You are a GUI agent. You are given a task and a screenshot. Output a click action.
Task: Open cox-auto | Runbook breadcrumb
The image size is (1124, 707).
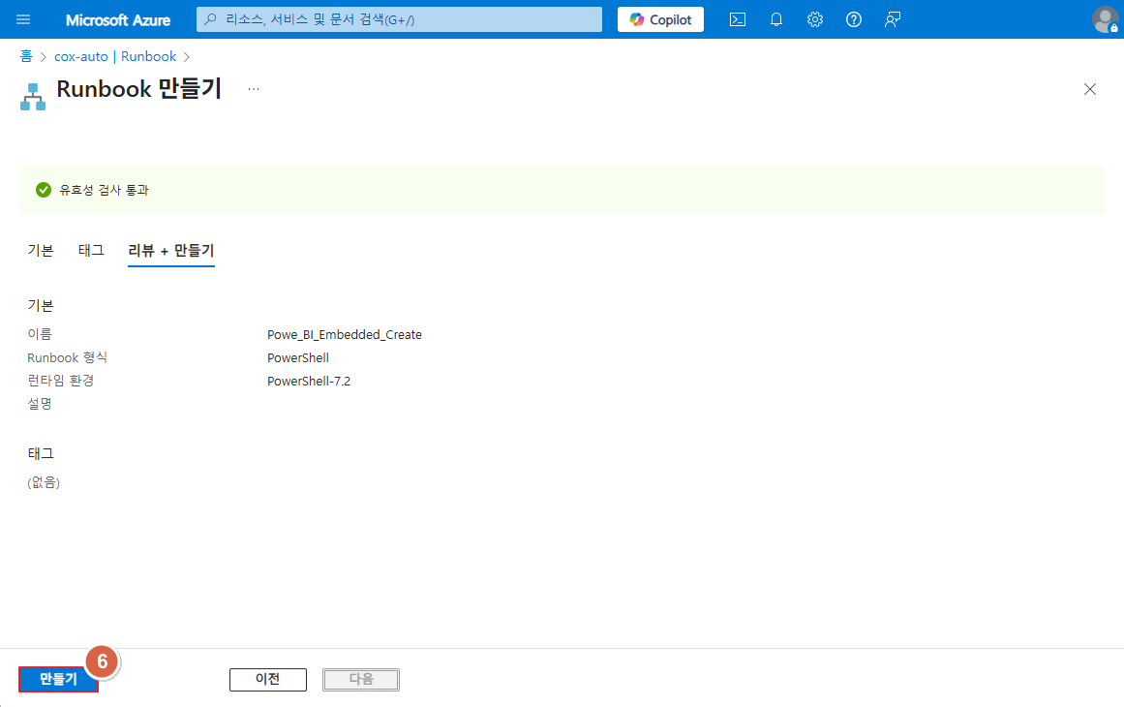pos(115,56)
